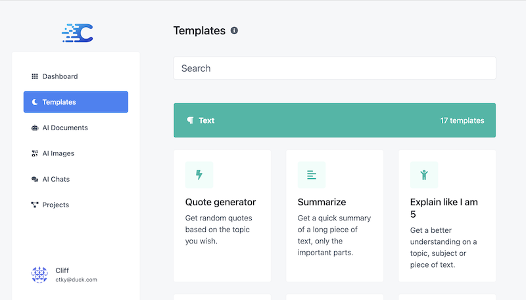This screenshot has width=526, height=300.
Task: Click the app logo at top left
Action: point(77,33)
